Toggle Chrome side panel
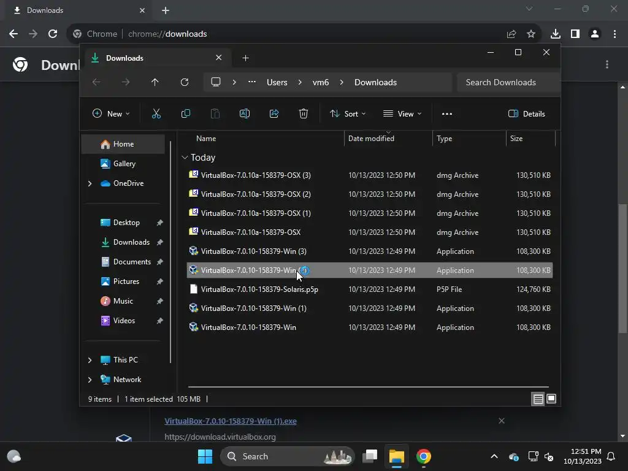This screenshot has height=471, width=628. tap(575, 34)
